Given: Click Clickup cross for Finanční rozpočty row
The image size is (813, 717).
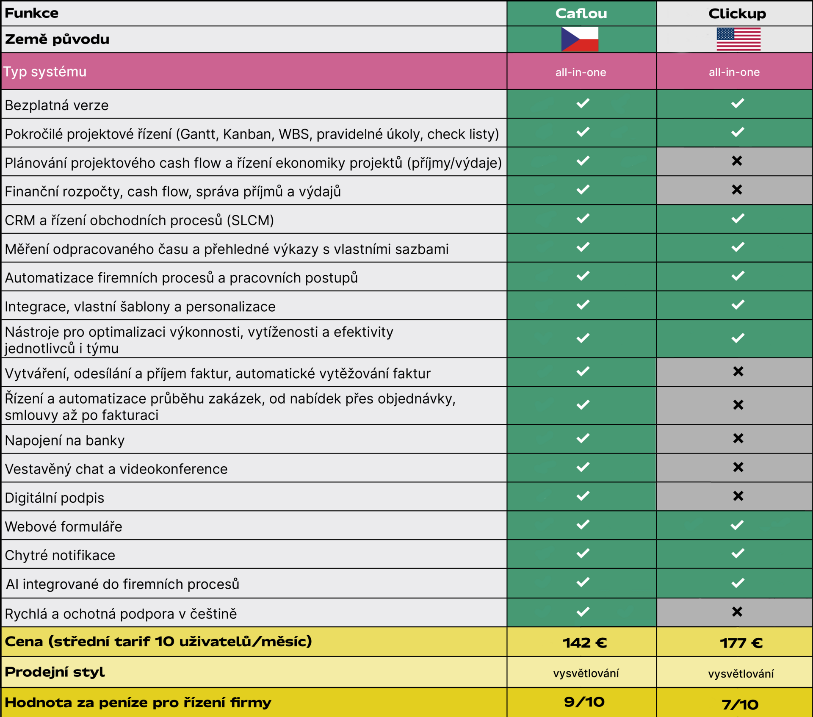Looking at the screenshot, I should pyautogui.click(x=737, y=190).
